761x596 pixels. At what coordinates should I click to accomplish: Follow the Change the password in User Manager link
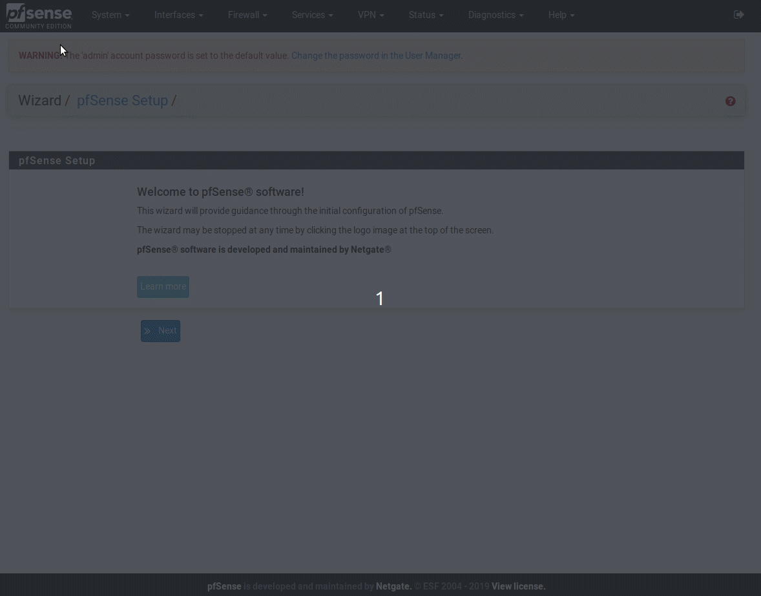(x=377, y=56)
